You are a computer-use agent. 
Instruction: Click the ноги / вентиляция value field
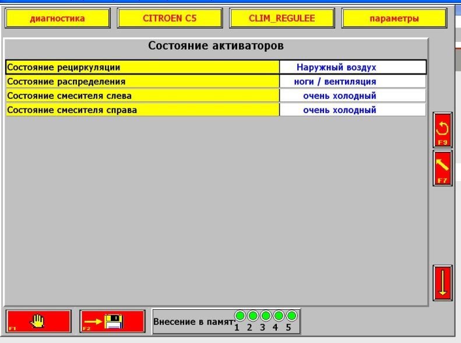coord(353,82)
